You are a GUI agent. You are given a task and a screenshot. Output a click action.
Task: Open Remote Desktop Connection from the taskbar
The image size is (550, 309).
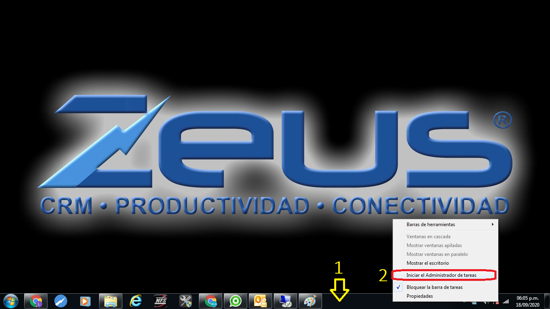point(285,301)
